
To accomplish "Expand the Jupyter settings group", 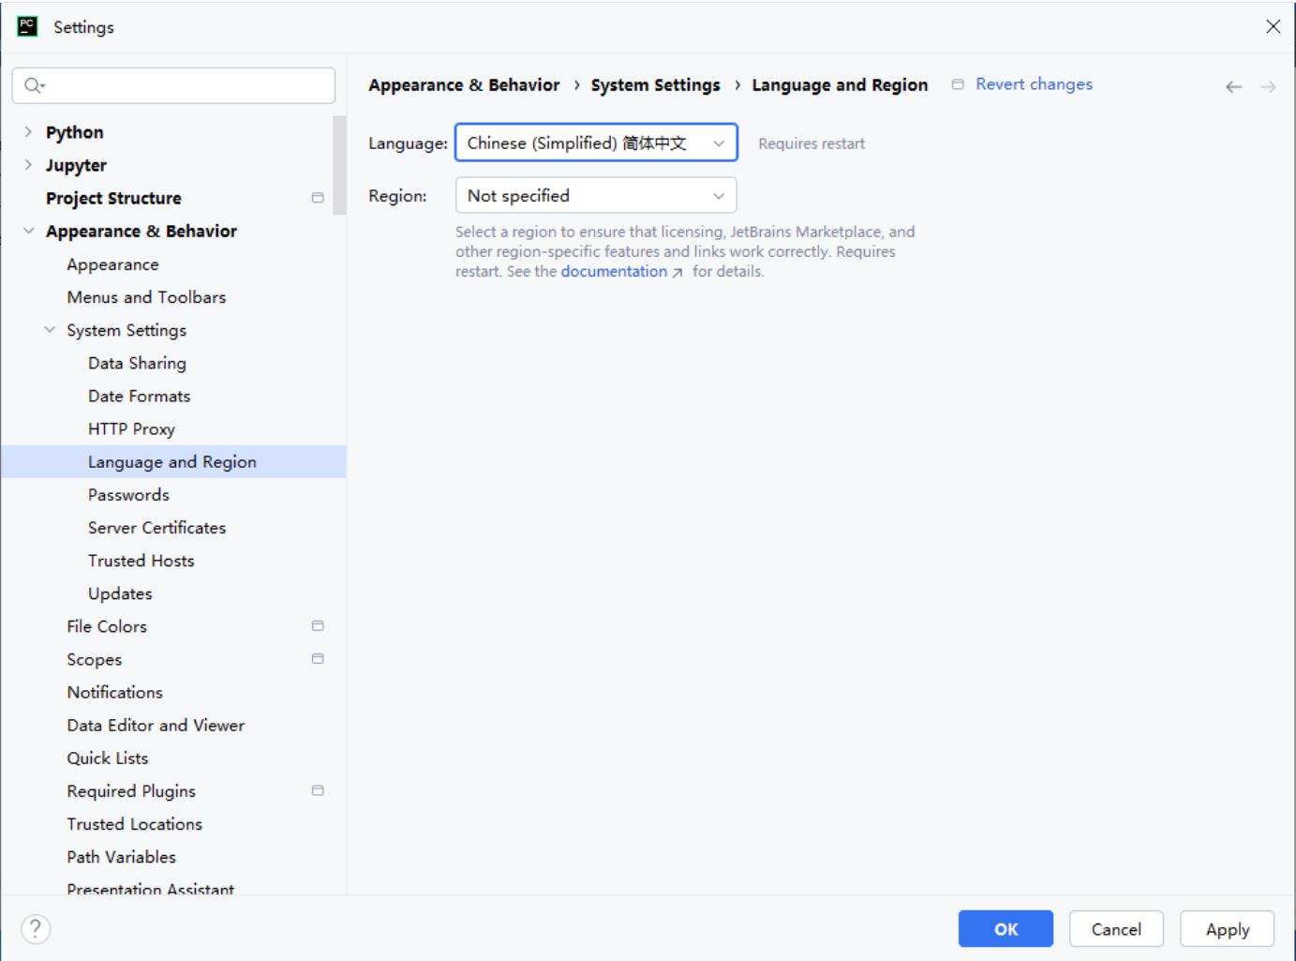I will [x=28, y=165].
